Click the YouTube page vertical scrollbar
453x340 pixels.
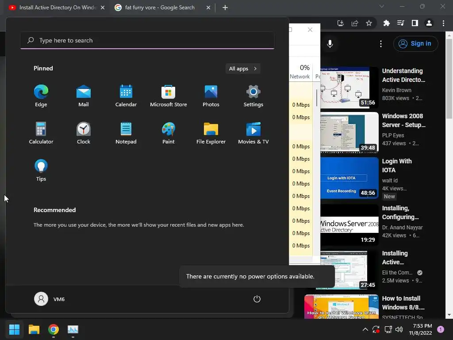point(449,78)
